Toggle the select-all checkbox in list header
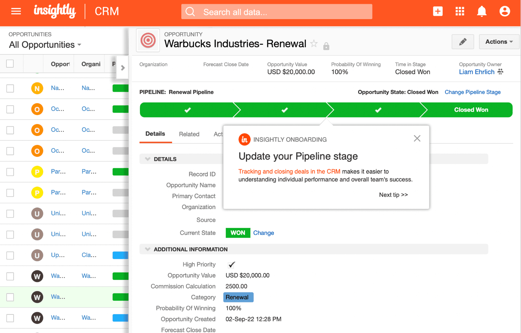 click(10, 64)
